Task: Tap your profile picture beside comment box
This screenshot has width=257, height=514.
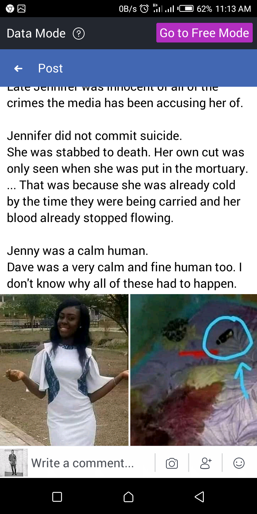Action: 14,463
